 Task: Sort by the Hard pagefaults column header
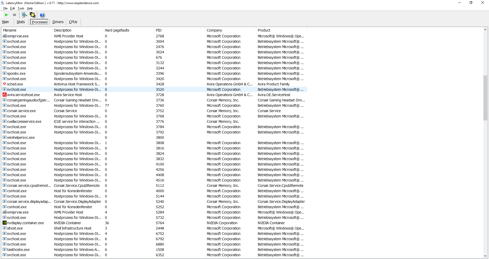[x=129, y=30]
